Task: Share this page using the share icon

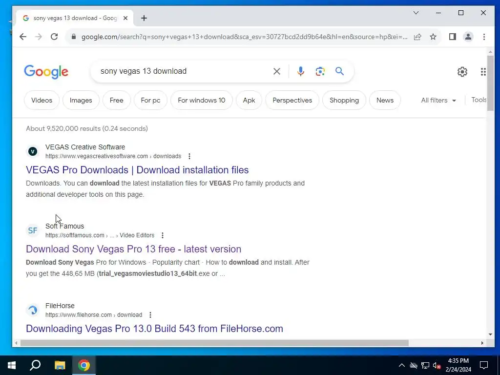Action: point(417,37)
